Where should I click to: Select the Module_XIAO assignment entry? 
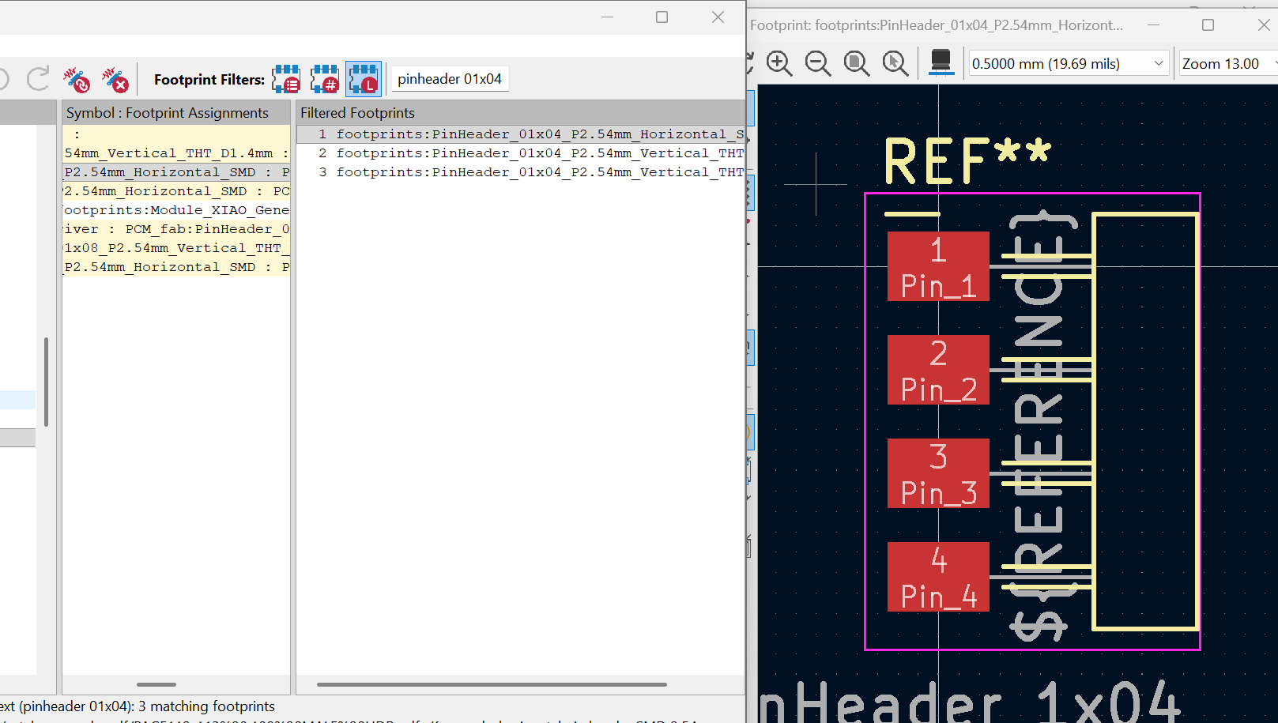[x=175, y=209]
